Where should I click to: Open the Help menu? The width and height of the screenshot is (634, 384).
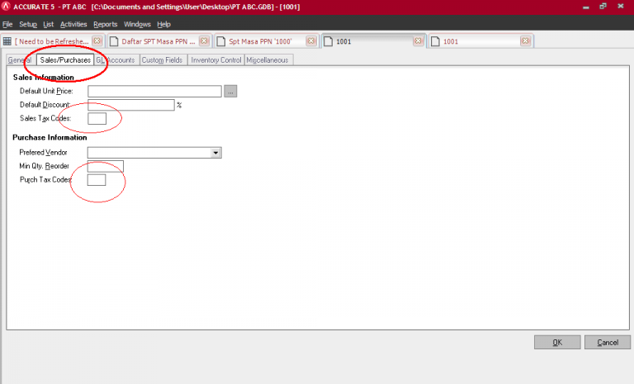pyautogui.click(x=163, y=24)
